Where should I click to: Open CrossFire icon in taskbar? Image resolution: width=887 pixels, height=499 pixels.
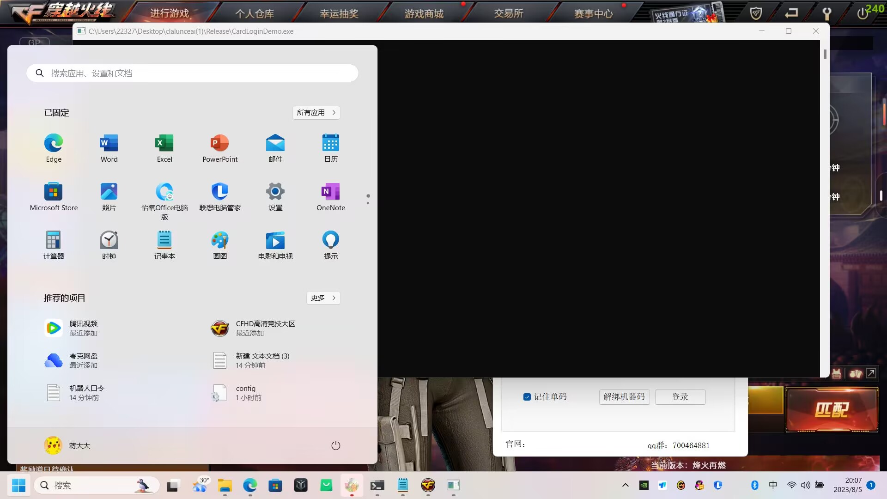[x=428, y=485]
